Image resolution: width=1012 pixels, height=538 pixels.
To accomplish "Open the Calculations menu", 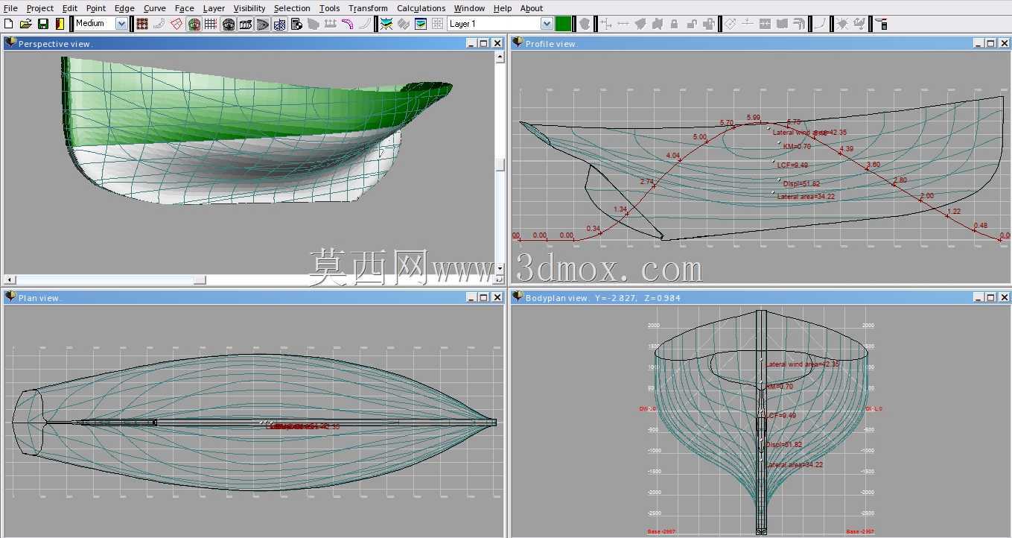I will tap(421, 8).
